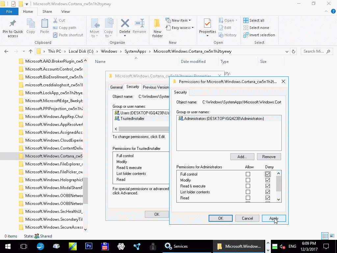Click Cancel in Permissions dialog
Screen dimensions: 337x253
coord(247,218)
